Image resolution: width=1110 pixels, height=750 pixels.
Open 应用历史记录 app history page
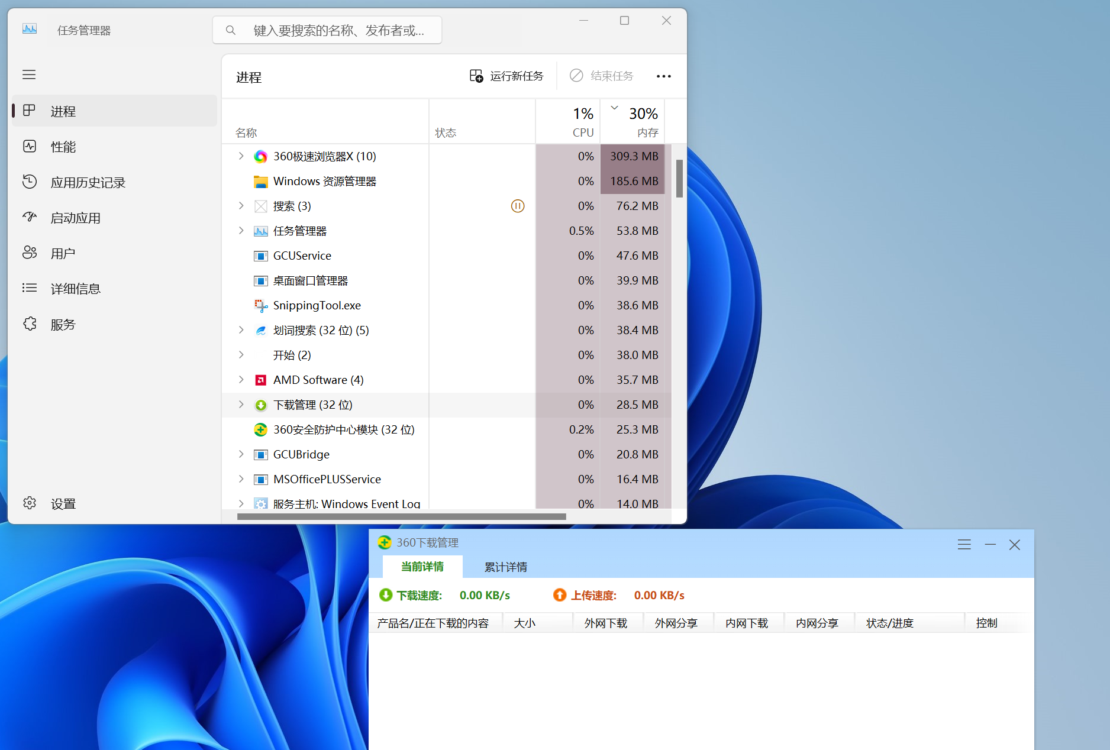(x=88, y=182)
